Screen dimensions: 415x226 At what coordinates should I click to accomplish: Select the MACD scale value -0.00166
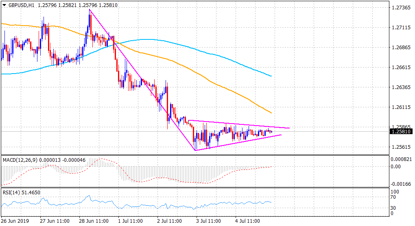[x=402, y=184]
